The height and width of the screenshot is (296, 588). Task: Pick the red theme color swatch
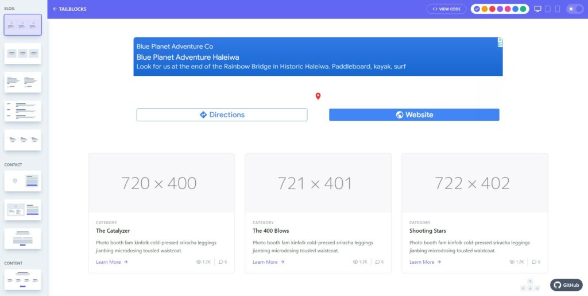click(x=492, y=9)
